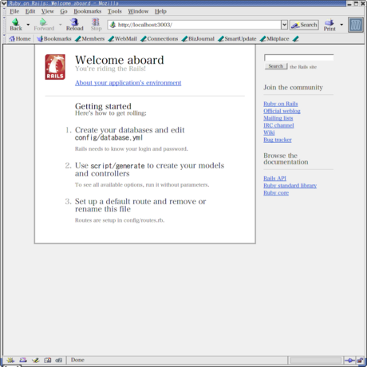Click the page proxy icon in URL bar
The image size is (367, 367).
click(112, 25)
